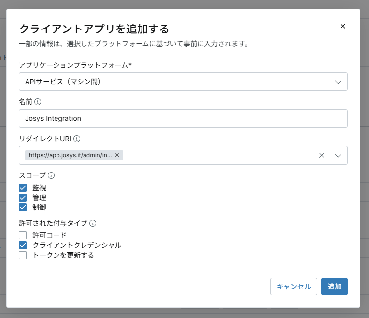Uncheck the 監視 scope checkbox

pos(23,188)
